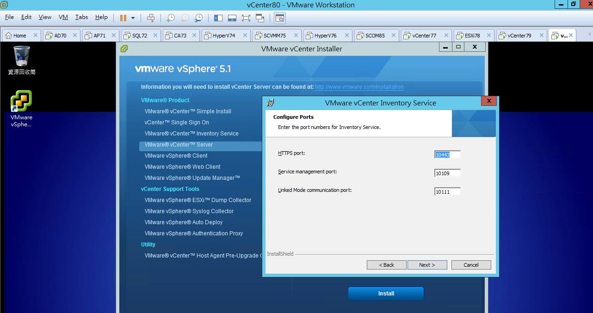Select the VMware vSphere Client desktop shortcut
This screenshot has width=593, height=313.
(x=22, y=109)
